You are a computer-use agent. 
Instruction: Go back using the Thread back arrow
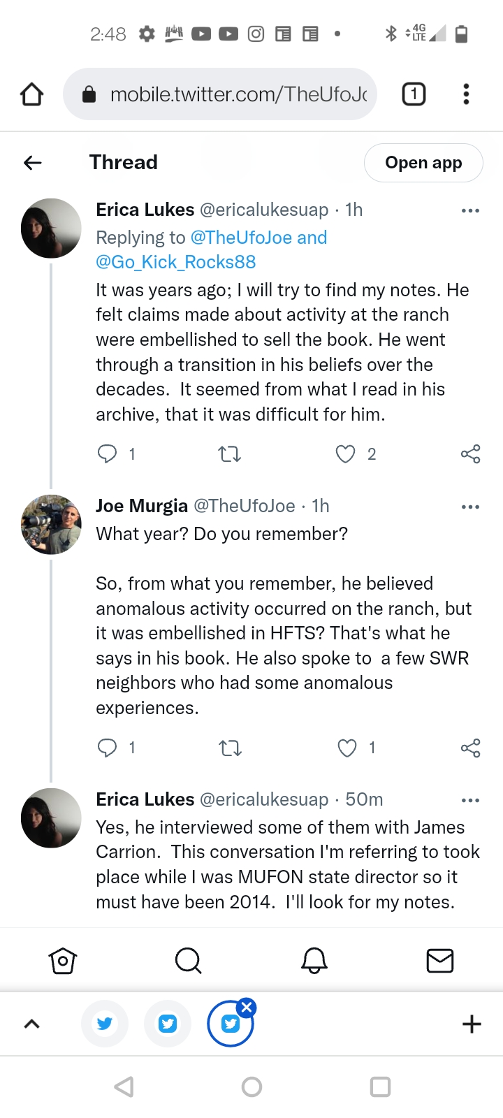click(33, 163)
